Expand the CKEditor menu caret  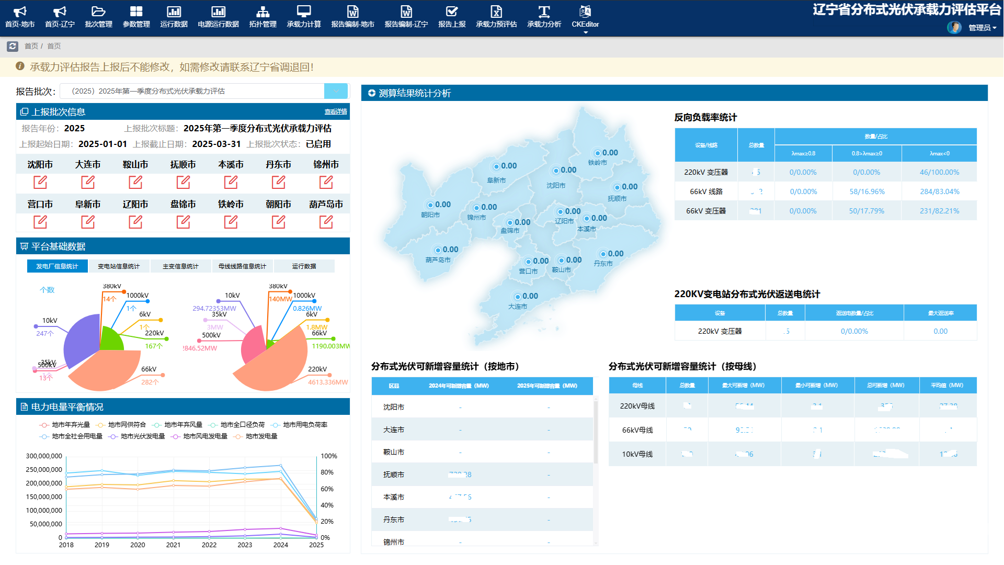click(x=585, y=32)
